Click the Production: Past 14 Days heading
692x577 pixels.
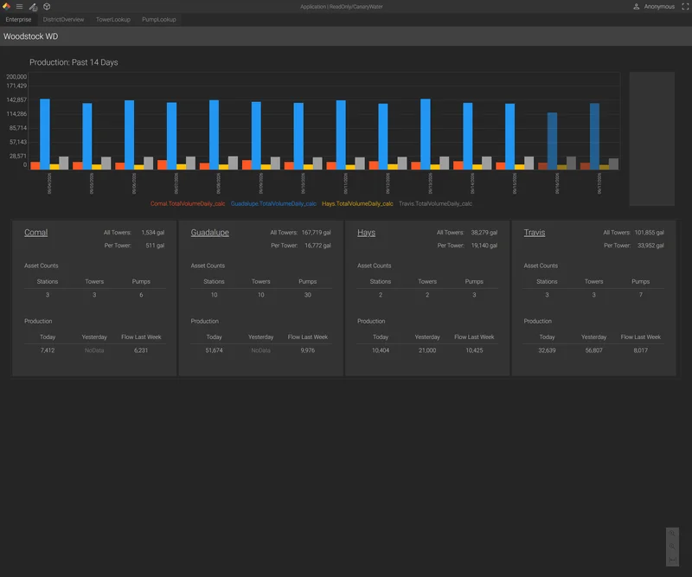74,62
